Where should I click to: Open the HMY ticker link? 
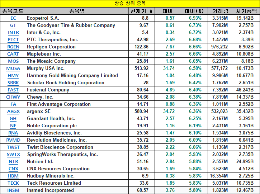click(x=13, y=76)
